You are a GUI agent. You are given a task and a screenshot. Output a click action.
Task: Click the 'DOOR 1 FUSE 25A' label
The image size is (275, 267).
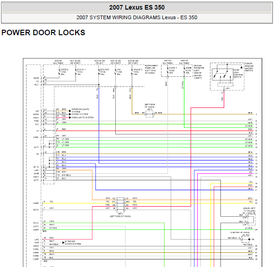173,70
